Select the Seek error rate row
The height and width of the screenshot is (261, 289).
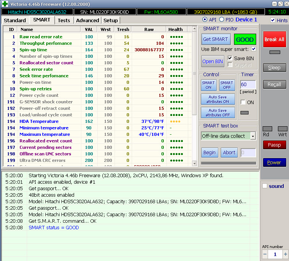[98, 69]
